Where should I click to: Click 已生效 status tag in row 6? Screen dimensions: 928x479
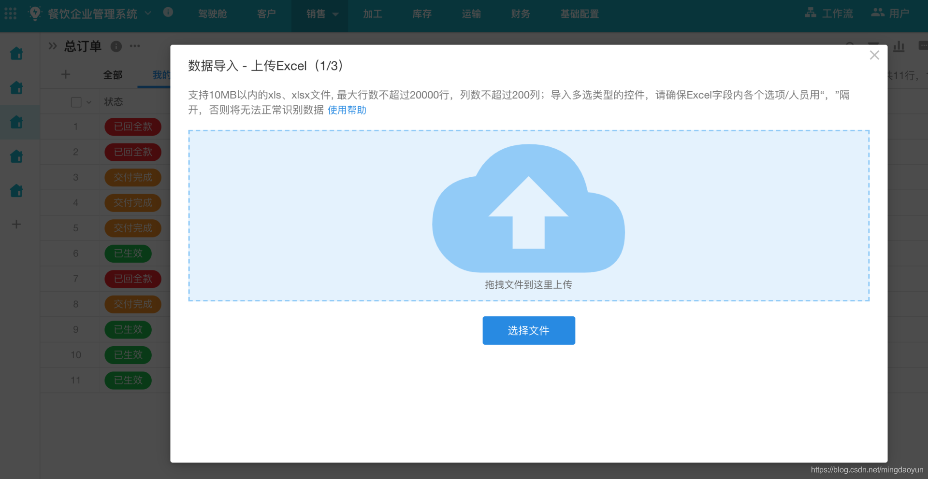(128, 254)
